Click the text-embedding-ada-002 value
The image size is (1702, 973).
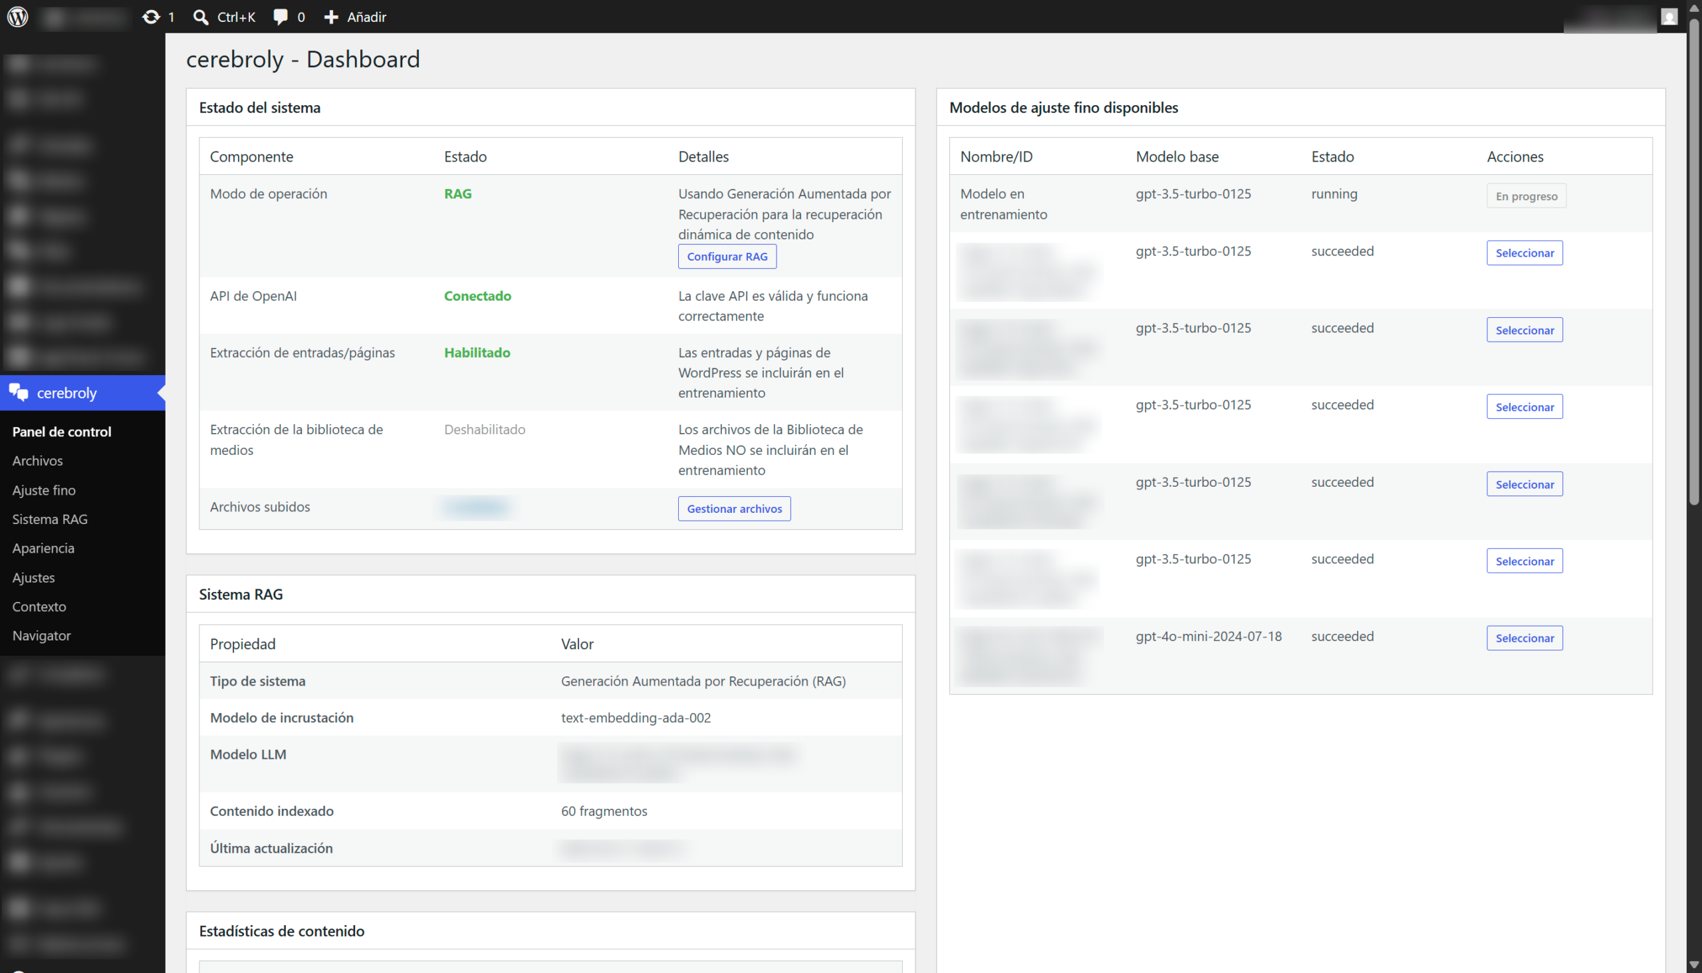636,718
